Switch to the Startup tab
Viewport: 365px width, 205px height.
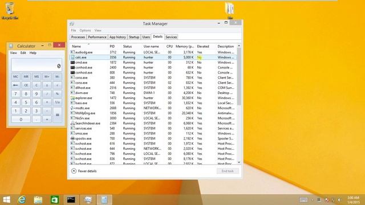point(134,37)
